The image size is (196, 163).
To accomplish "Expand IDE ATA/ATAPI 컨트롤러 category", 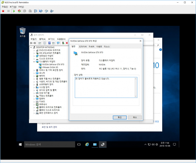I will (34, 53).
